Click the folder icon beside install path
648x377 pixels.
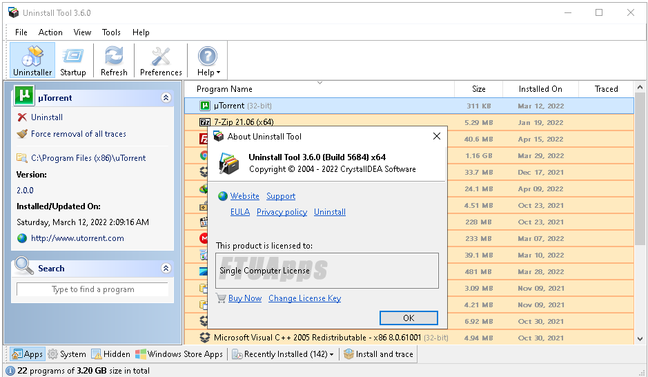[x=22, y=158]
